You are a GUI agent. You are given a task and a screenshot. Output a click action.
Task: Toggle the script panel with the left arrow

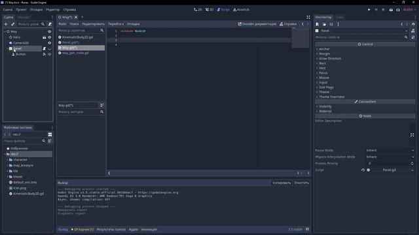point(109,173)
